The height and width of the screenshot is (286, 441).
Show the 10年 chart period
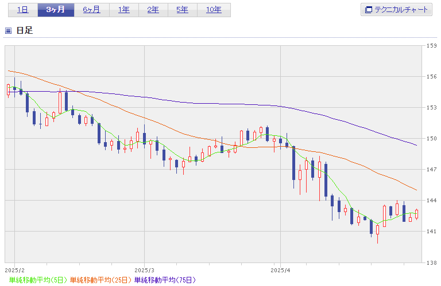[214, 10]
